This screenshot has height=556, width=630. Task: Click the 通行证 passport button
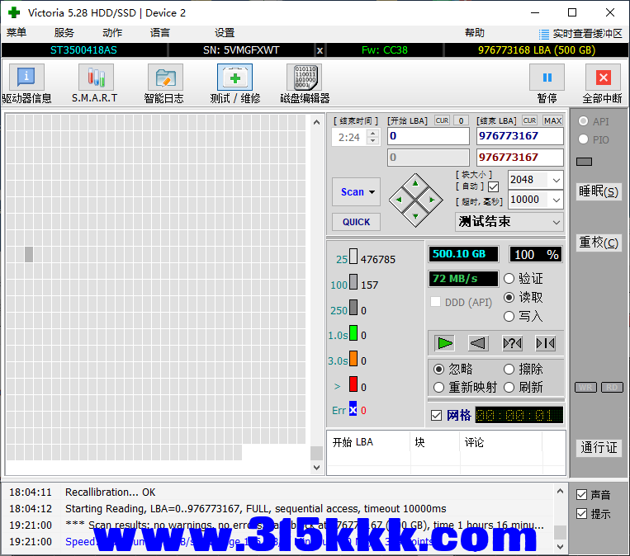(599, 448)
